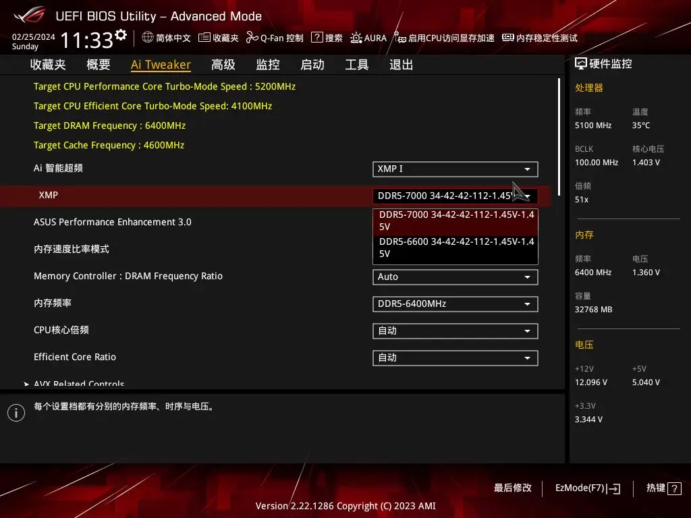Click EzMode(F7) button
The height and width of the screenshot is (518, 691).
(587, 488)
